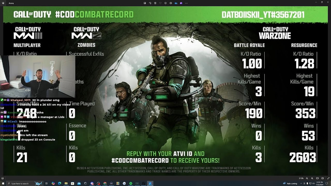
Task: Click the Resurgence Score/Min 353 value
Action: coord(305,114)
